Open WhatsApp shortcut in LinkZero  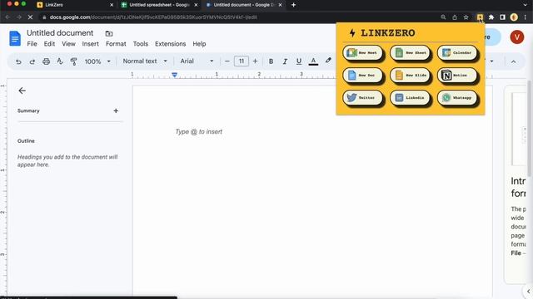457,98
